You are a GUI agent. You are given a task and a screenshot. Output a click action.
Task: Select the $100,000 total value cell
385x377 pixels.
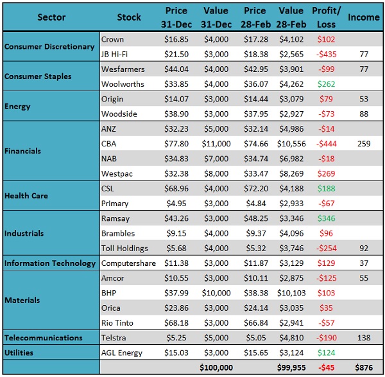[217, 367]
